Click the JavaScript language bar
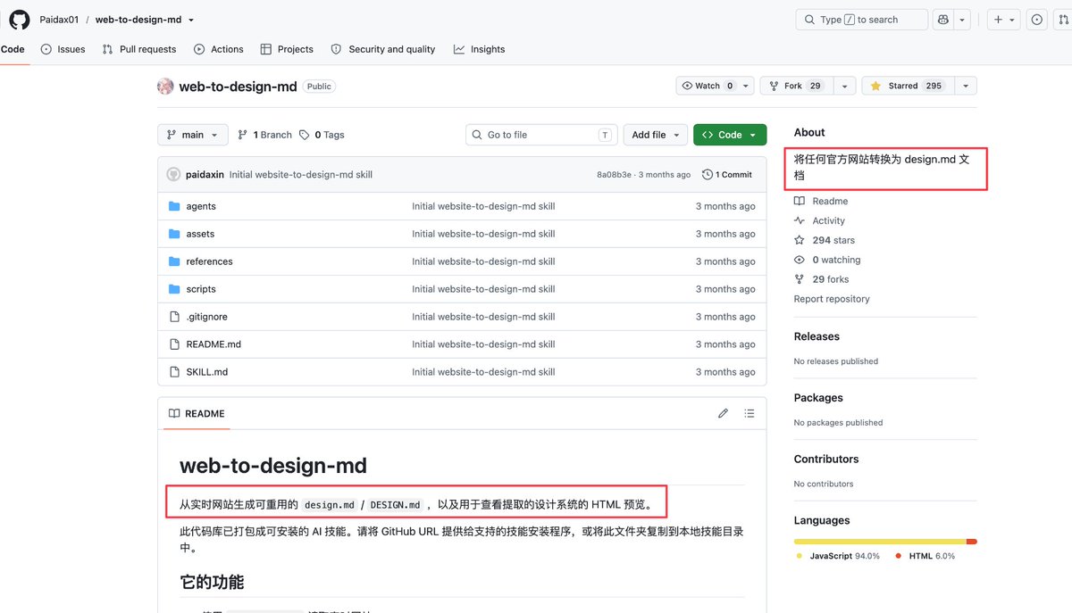1072x613 pixels. click(879, 542)
